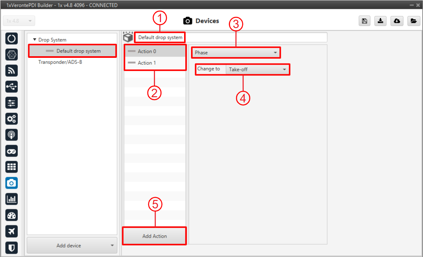Image resolution: width=423 pixels, height=257 pixels.
Task: Click the Add Action button
Action: click(x=155, y=236)
